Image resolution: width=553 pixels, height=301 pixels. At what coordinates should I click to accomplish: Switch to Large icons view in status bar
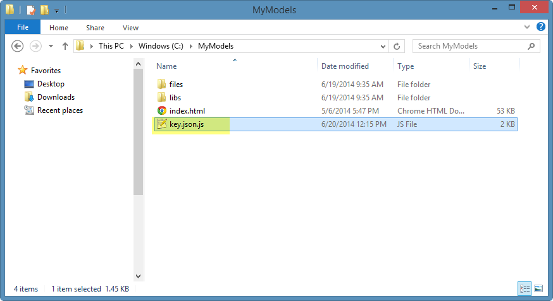pyautogui.click(x=538, y=288)
